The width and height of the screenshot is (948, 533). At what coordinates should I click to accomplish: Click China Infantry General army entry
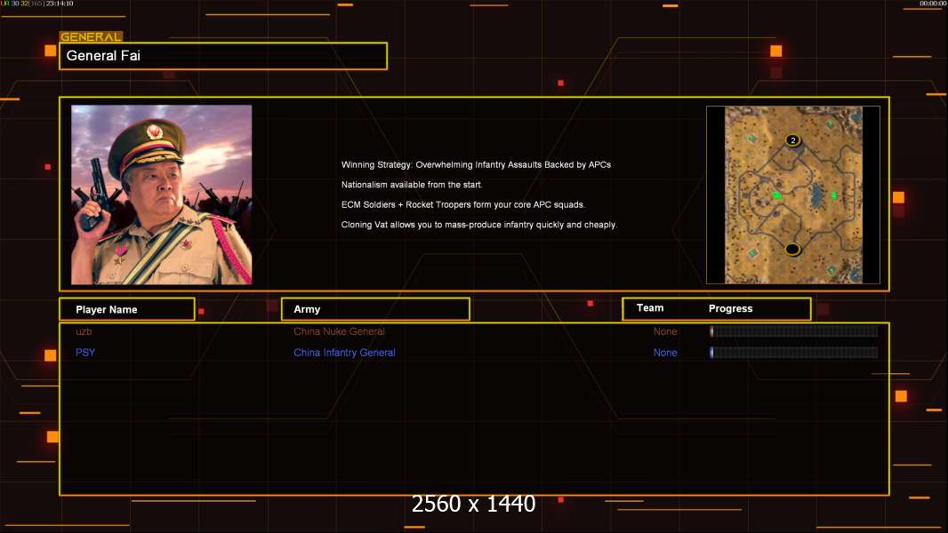(x=345, y=353)
